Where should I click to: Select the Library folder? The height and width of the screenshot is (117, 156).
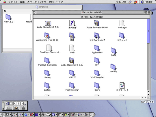tap(47, 73)
